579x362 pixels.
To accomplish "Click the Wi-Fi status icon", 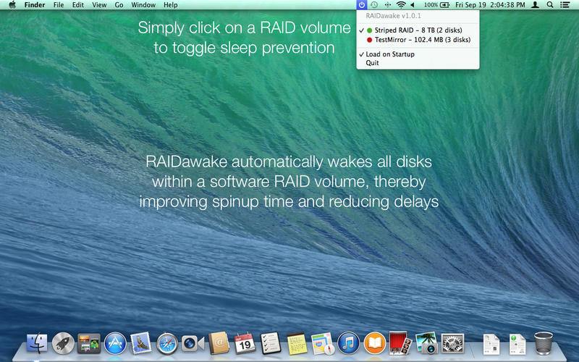I will 401,5.
